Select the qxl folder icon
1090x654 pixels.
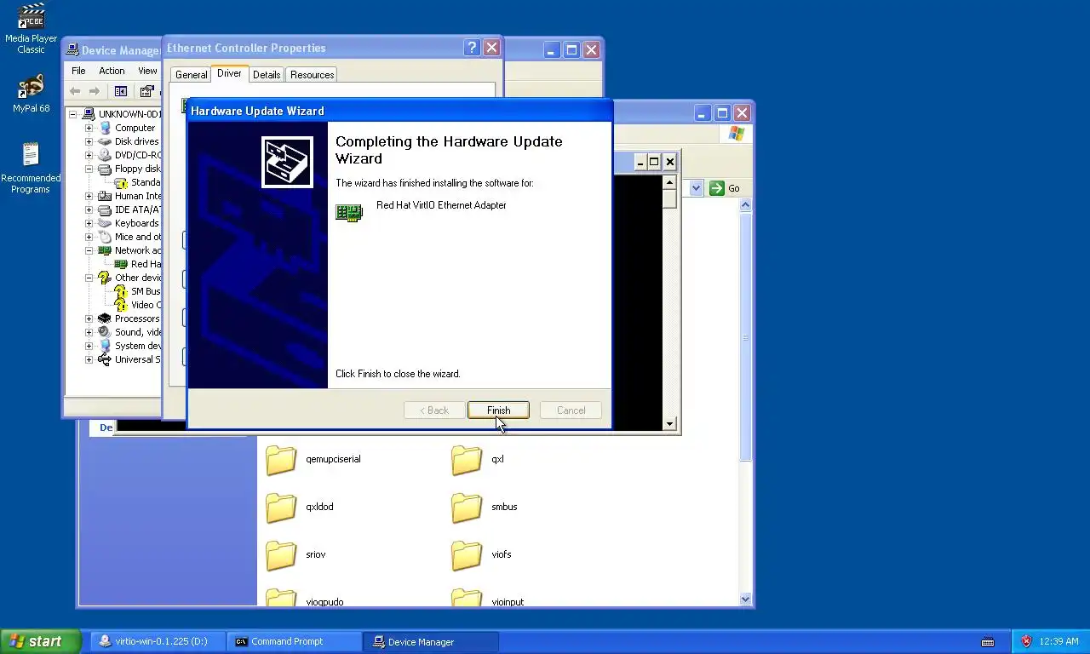click(x=467, y=460)
